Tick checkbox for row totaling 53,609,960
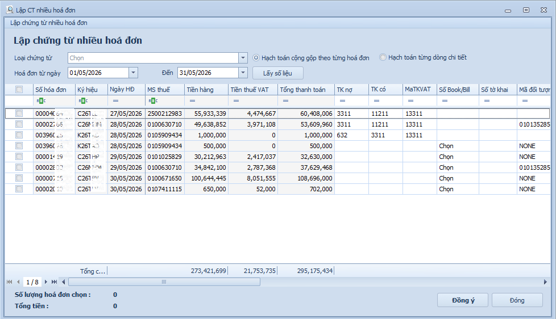The width and height of the screenshot is (556, 319). [x=19, y=124]
